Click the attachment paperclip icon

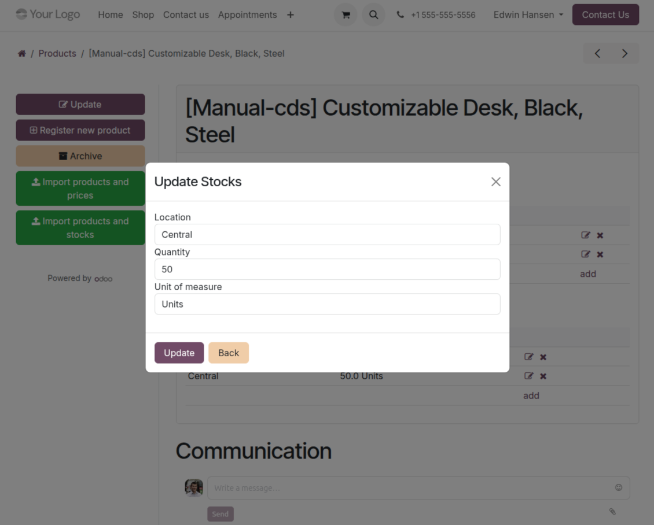point(612,511)
